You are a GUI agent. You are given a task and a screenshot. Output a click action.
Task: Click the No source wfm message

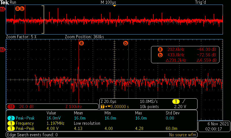(182, 135)
